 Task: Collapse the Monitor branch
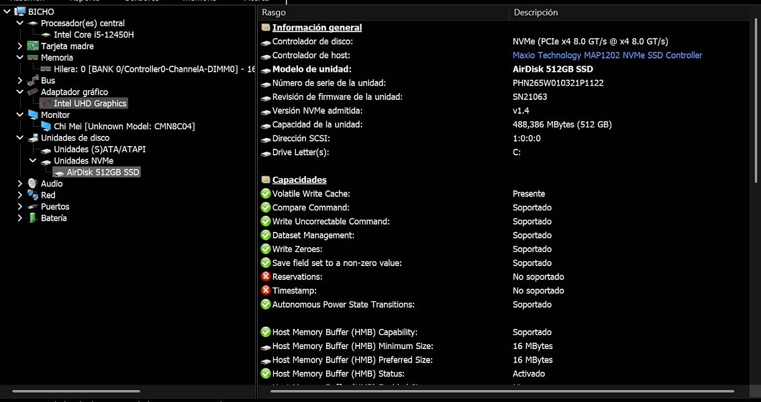click(x=20, y=115)
